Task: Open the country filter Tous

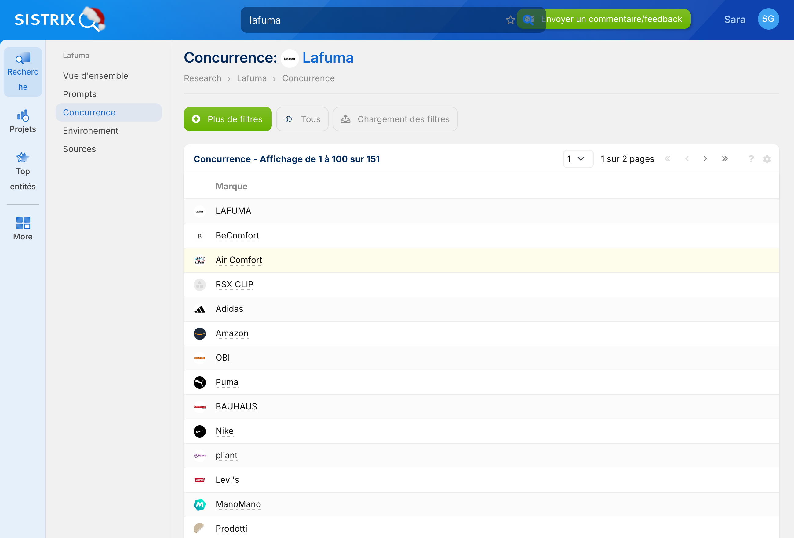Action: (x=302, y=119)
